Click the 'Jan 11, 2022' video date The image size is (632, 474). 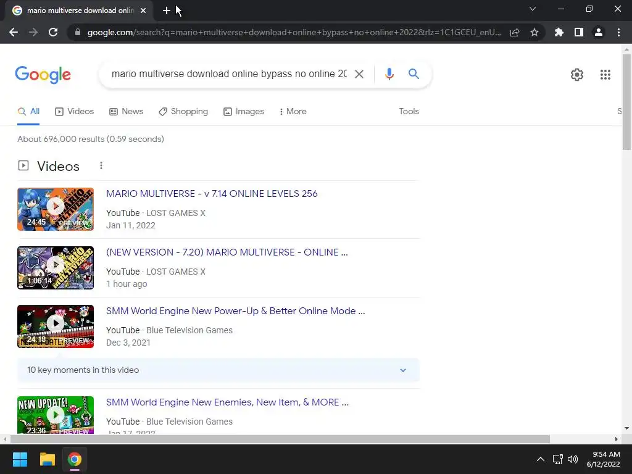[x=131, y=225]
